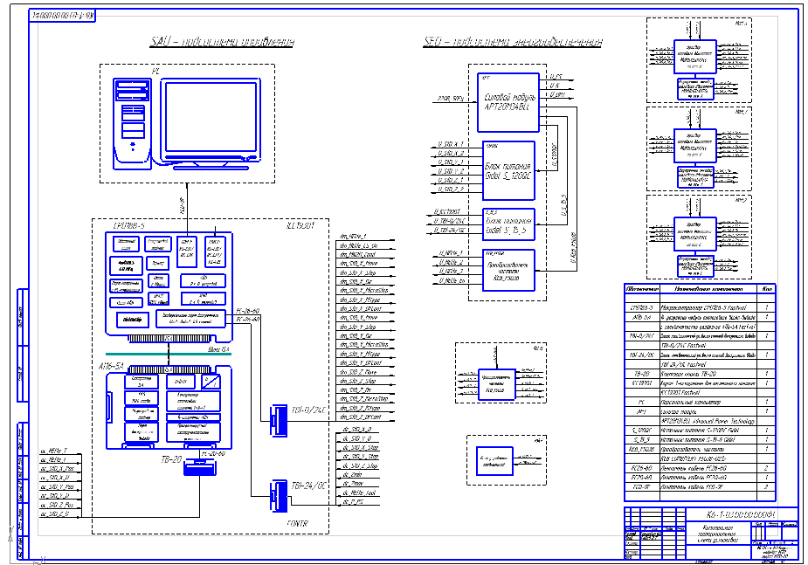The width and height of the screenshot is (808, 565).
Task: Click the Rcb_F5U3b frequency converter block
Action: 508,270
